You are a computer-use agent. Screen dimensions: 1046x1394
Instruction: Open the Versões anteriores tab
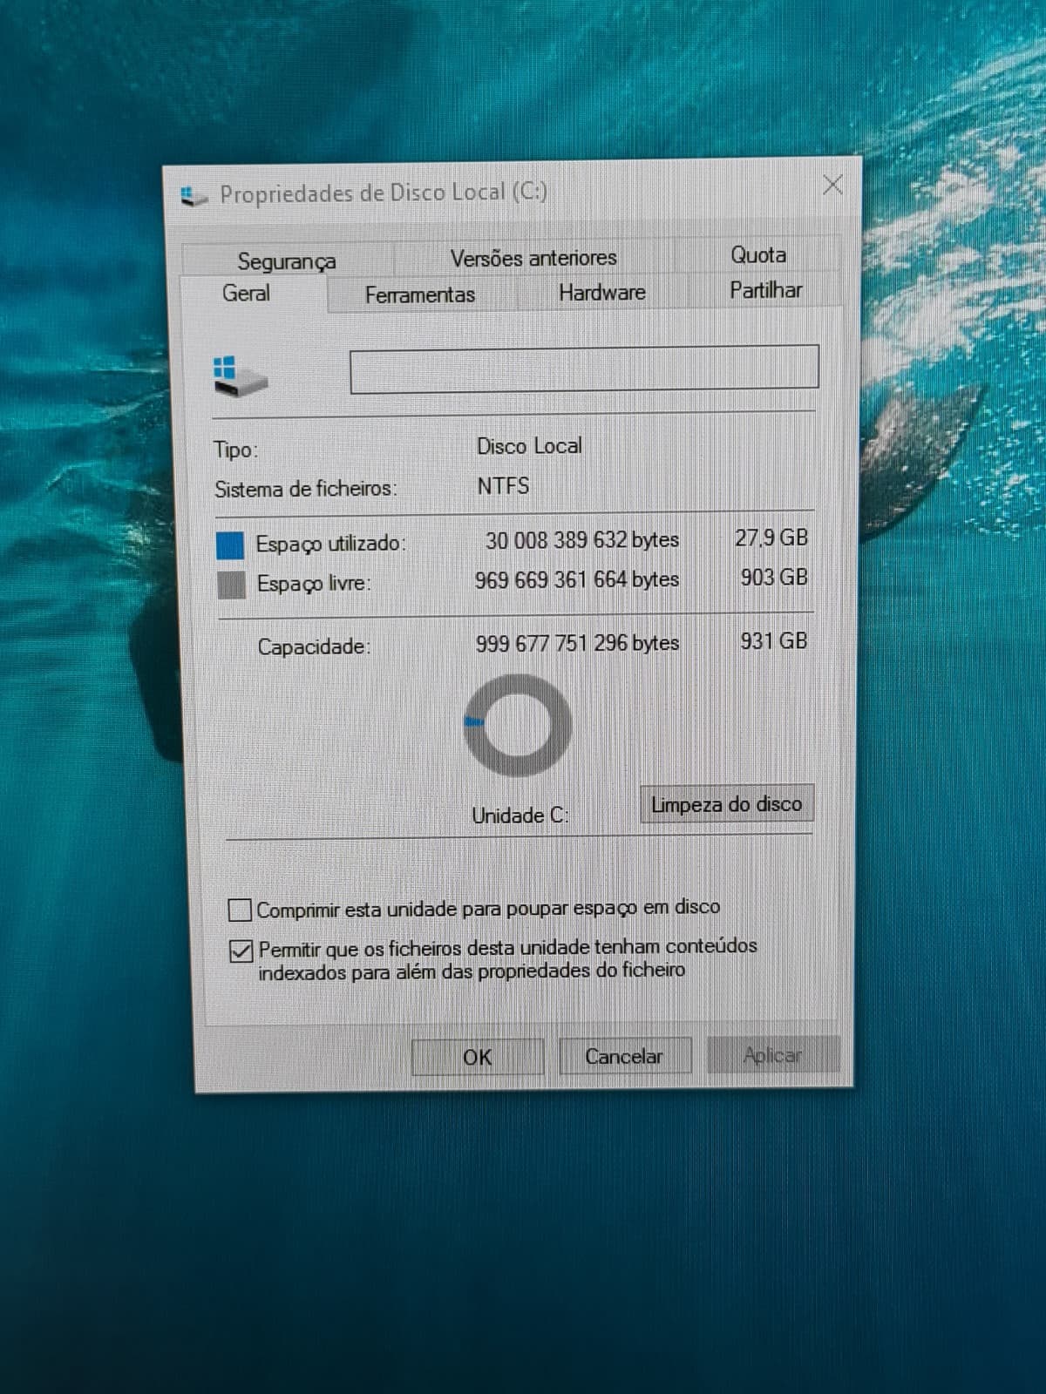click(533, 258)
